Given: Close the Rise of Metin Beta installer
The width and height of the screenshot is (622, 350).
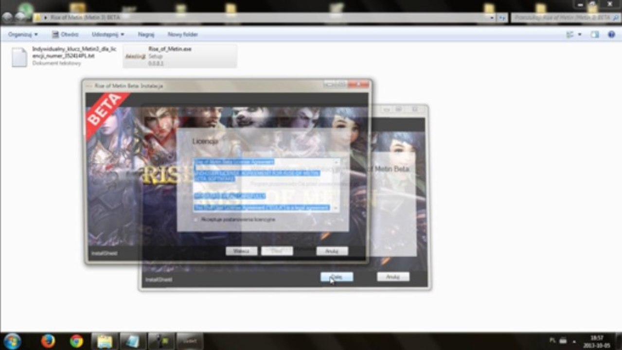Looking at the screenshot, I should tap(357, 85).
